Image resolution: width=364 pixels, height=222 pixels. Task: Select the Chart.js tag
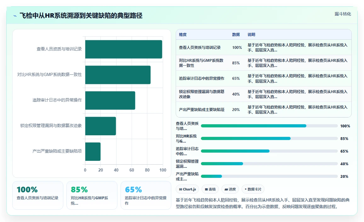pos(187,189)
